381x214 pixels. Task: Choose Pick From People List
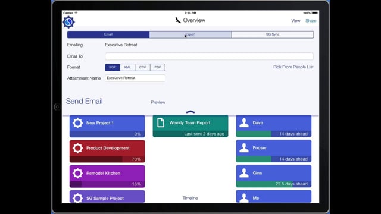[x=293, y=67]
